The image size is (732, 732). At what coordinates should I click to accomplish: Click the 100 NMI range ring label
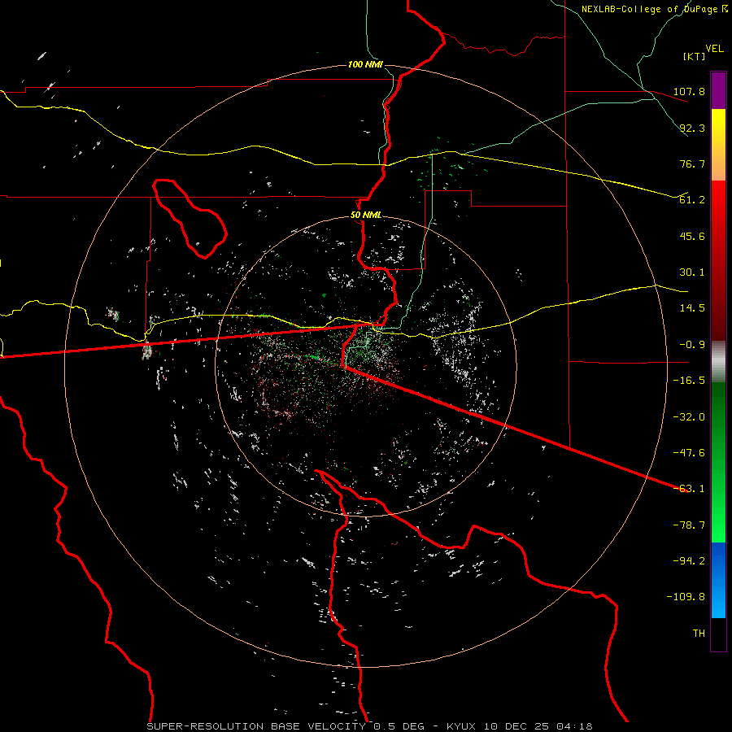[365, 64]
